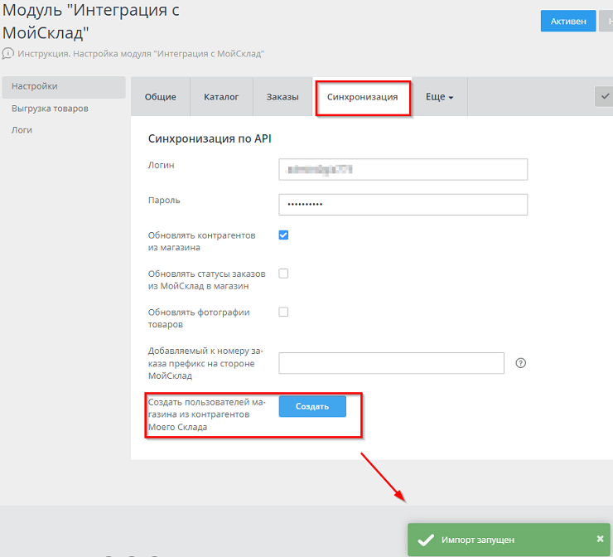Open the 'Синхронизация' tab
The width and height of the screenshot is (613, 557).
point(362,97)
